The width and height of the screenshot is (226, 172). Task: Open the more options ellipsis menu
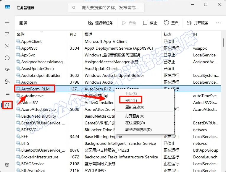tap(218, 23)
